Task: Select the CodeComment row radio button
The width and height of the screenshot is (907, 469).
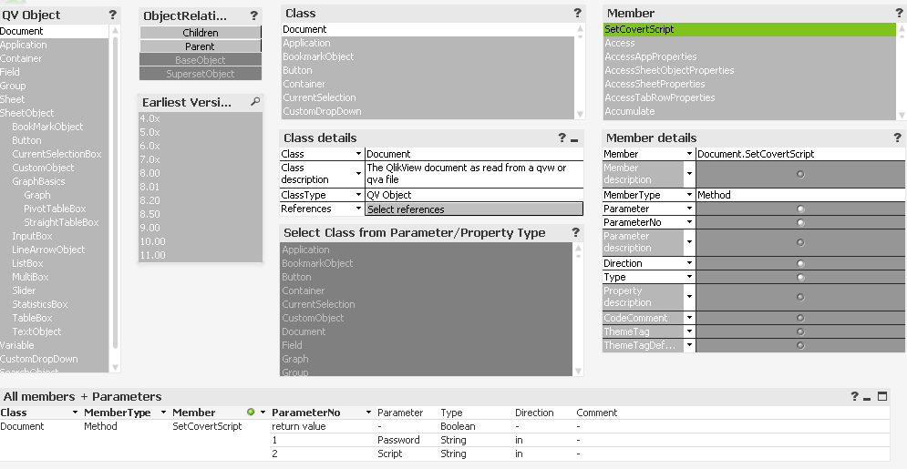Action: click(800, 318)
